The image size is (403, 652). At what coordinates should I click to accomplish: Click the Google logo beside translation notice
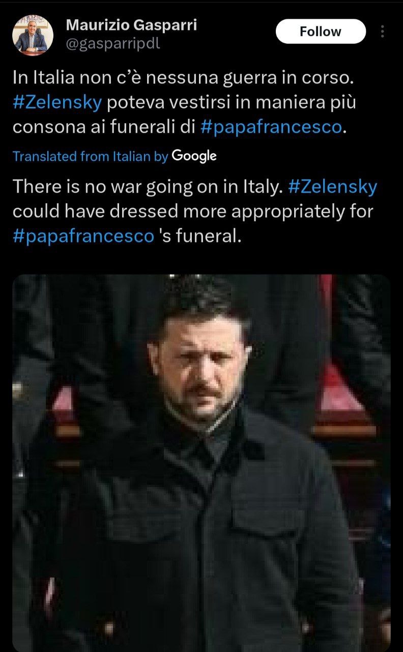194,156
